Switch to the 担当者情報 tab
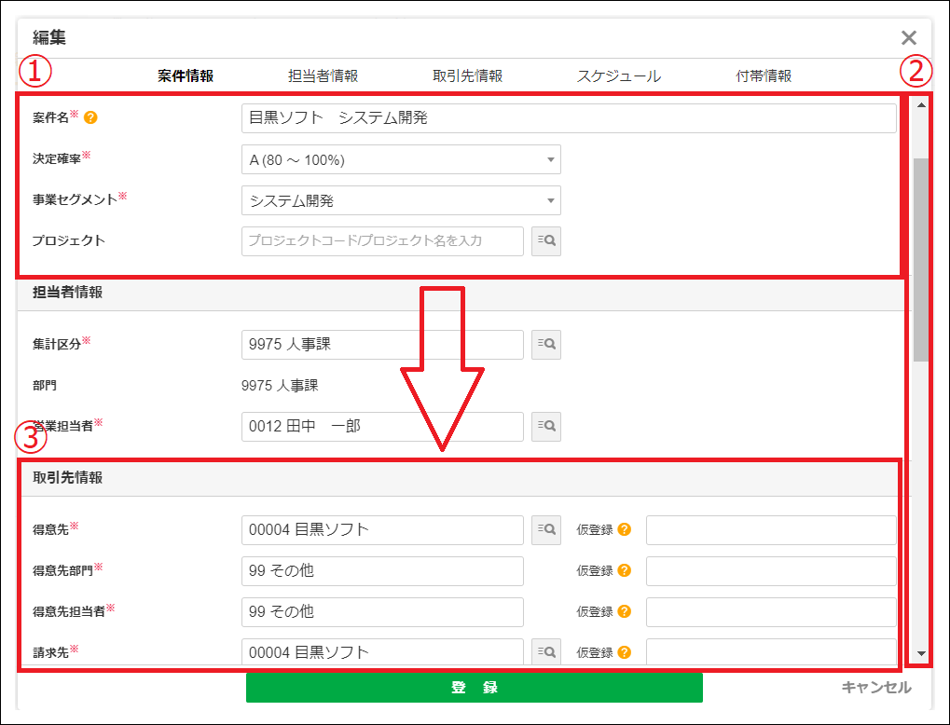The height and width of the screenshot is (725, 950). click(323, 76)
